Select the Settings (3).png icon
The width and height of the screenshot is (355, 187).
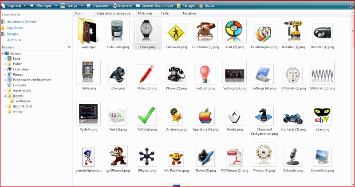[x=235, y=72]
